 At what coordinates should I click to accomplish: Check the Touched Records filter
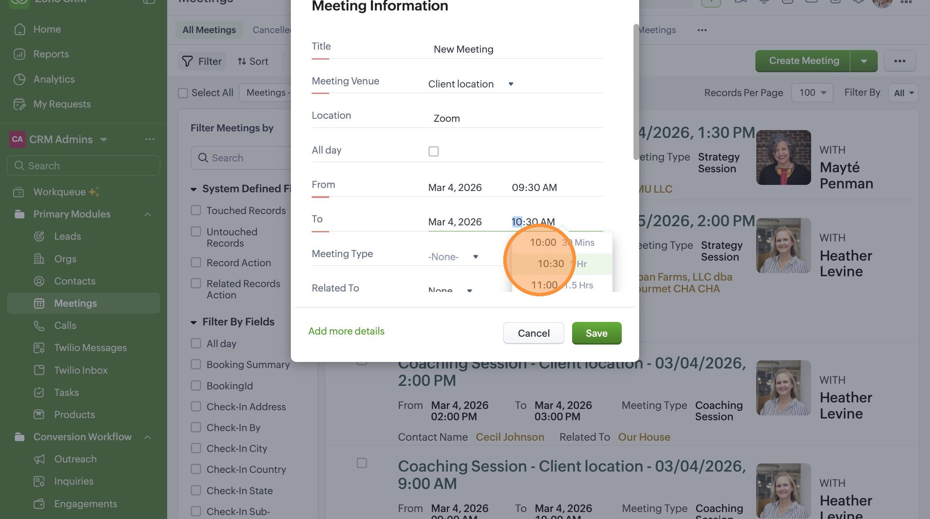[x=196, y=211]
